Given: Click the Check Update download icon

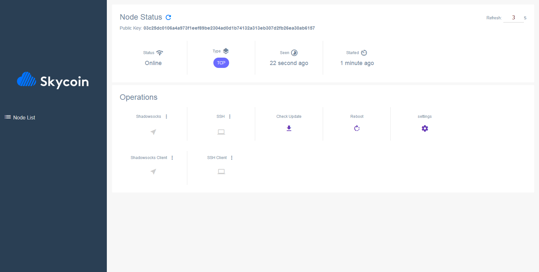Looking at the screenshot, I should pyautogui.click(x=289, y=128).
